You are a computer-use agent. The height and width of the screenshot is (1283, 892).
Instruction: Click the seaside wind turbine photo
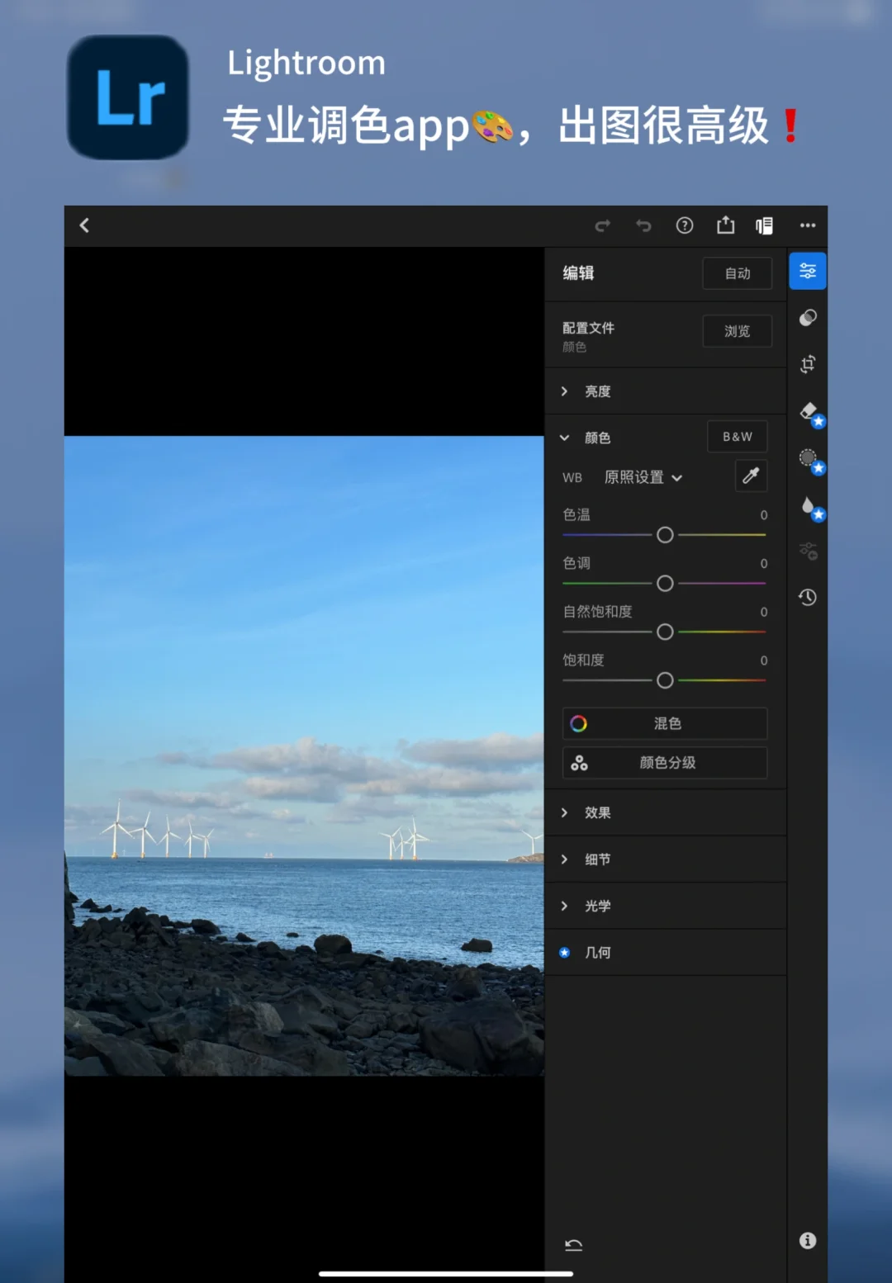click(304, 755)
